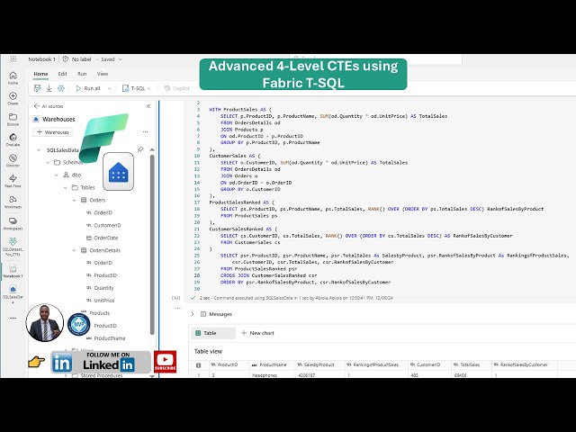The height and width of the screenshot is (432, 576).
Task: Click the RankingofProductSales column header
Action: (375, 364)
